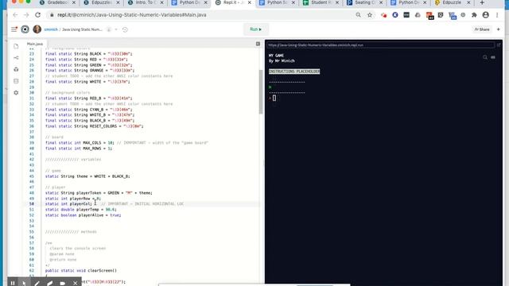509x286 pixels.
Task: Clear console with the icon beside search
Action: point(493,57)
